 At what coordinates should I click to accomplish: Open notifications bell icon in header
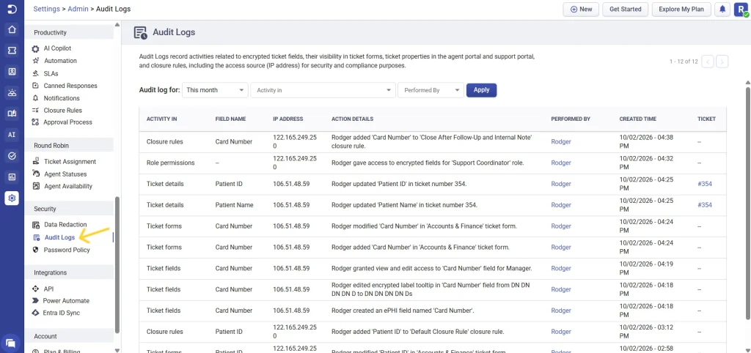(722, 9)
